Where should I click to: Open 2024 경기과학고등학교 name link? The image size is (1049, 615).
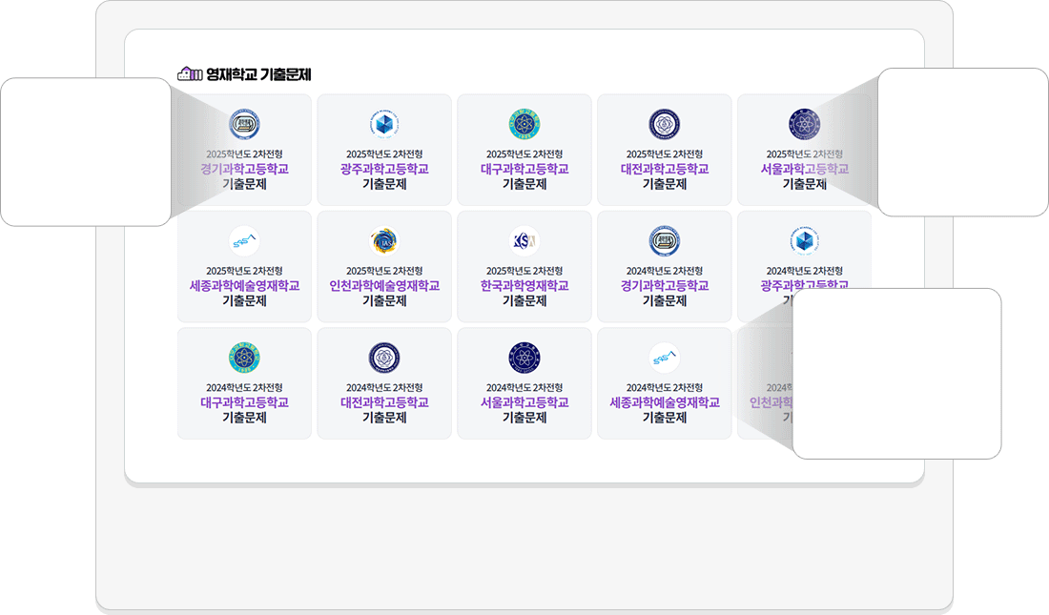pos(665,286)
